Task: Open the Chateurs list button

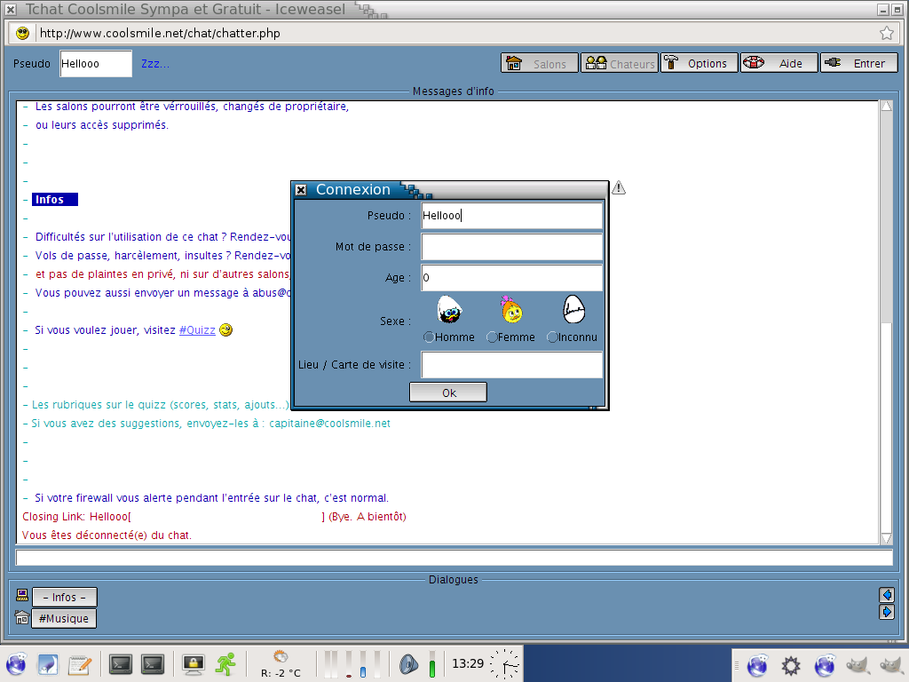Action: tap(619, 63)
